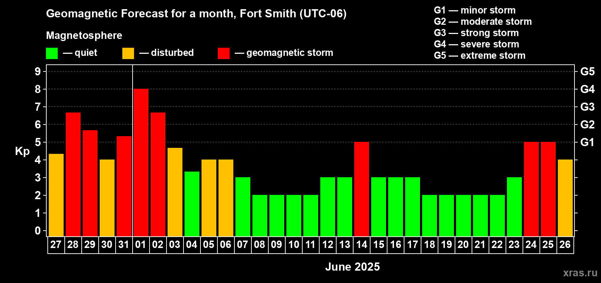
Task: Click the '— geomagnetic storm' legend text
Action: pos(284,53)
